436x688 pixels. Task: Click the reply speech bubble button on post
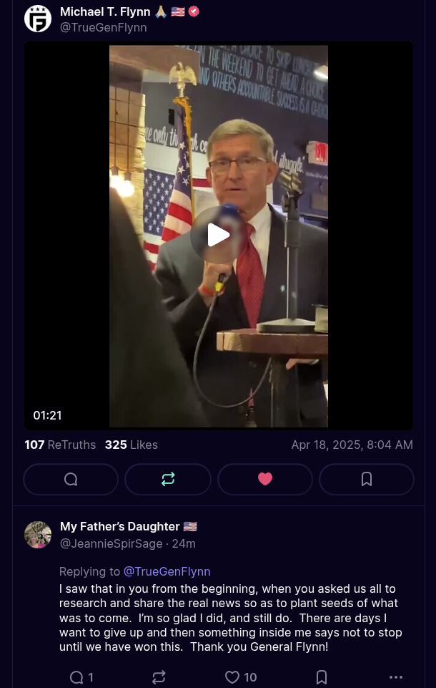(x=71, y=479)
